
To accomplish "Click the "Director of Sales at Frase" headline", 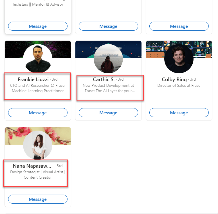I will (179, 85).
